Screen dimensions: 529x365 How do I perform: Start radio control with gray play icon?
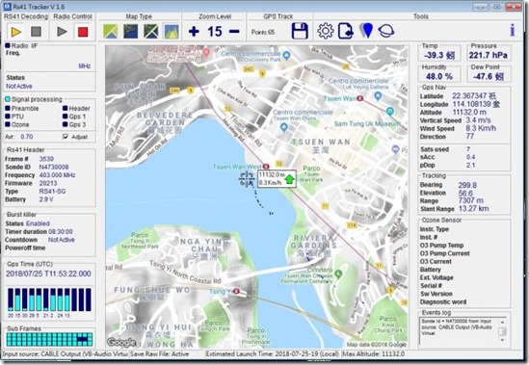(62, 32)
